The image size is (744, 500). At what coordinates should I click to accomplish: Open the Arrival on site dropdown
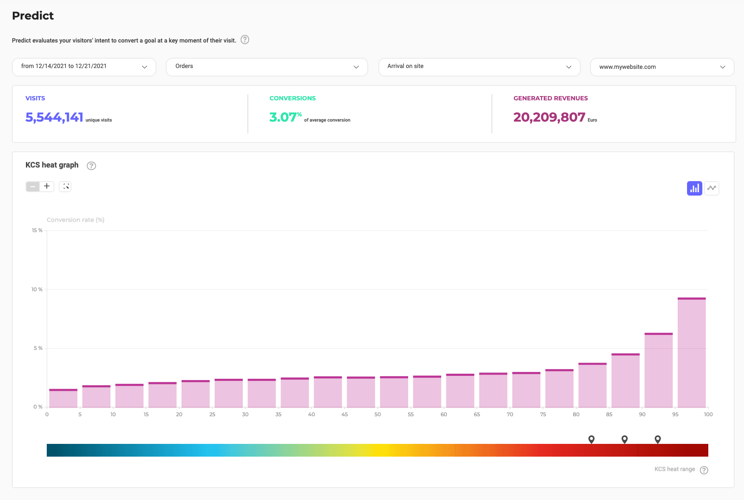[x=479, y=67]
